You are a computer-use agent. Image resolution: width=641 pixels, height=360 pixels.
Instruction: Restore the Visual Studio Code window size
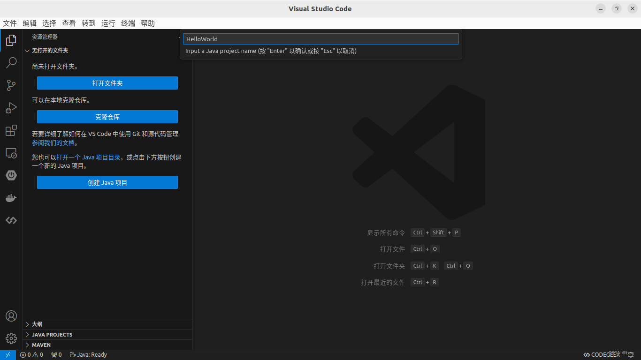[x=617, y=8]
